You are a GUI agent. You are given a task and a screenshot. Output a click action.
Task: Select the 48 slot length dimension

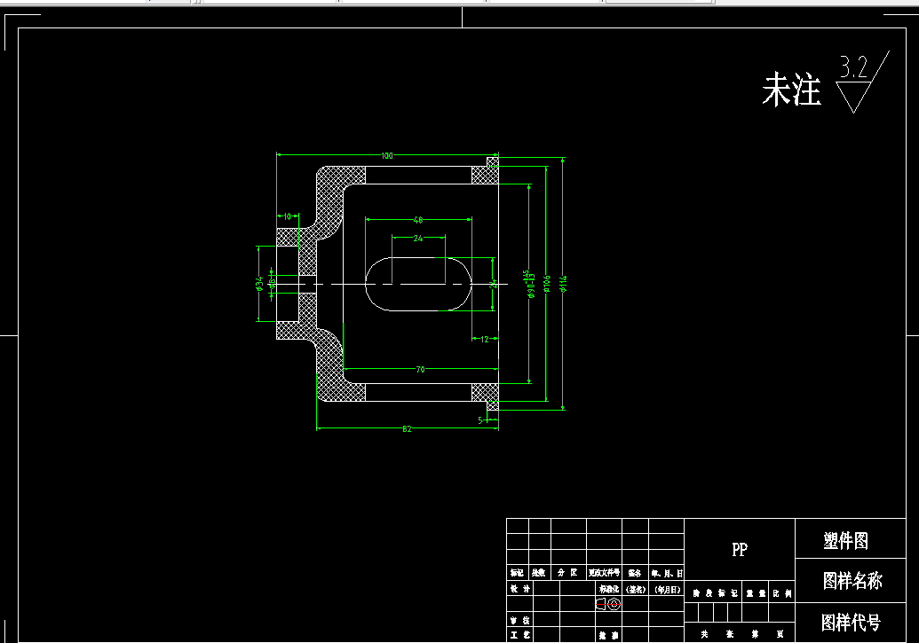point(418,220)
